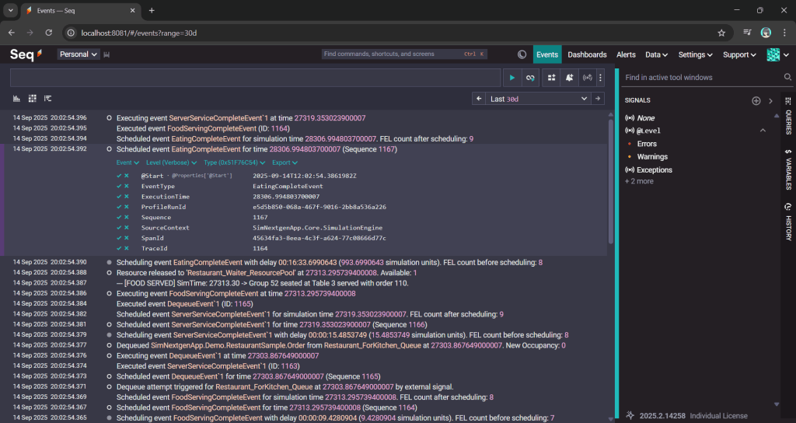
Task: Open the Settings menu
Action: pos(695,54)
